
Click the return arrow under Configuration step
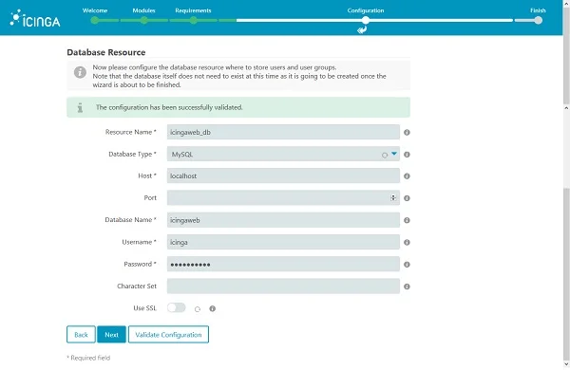[362, 30]
